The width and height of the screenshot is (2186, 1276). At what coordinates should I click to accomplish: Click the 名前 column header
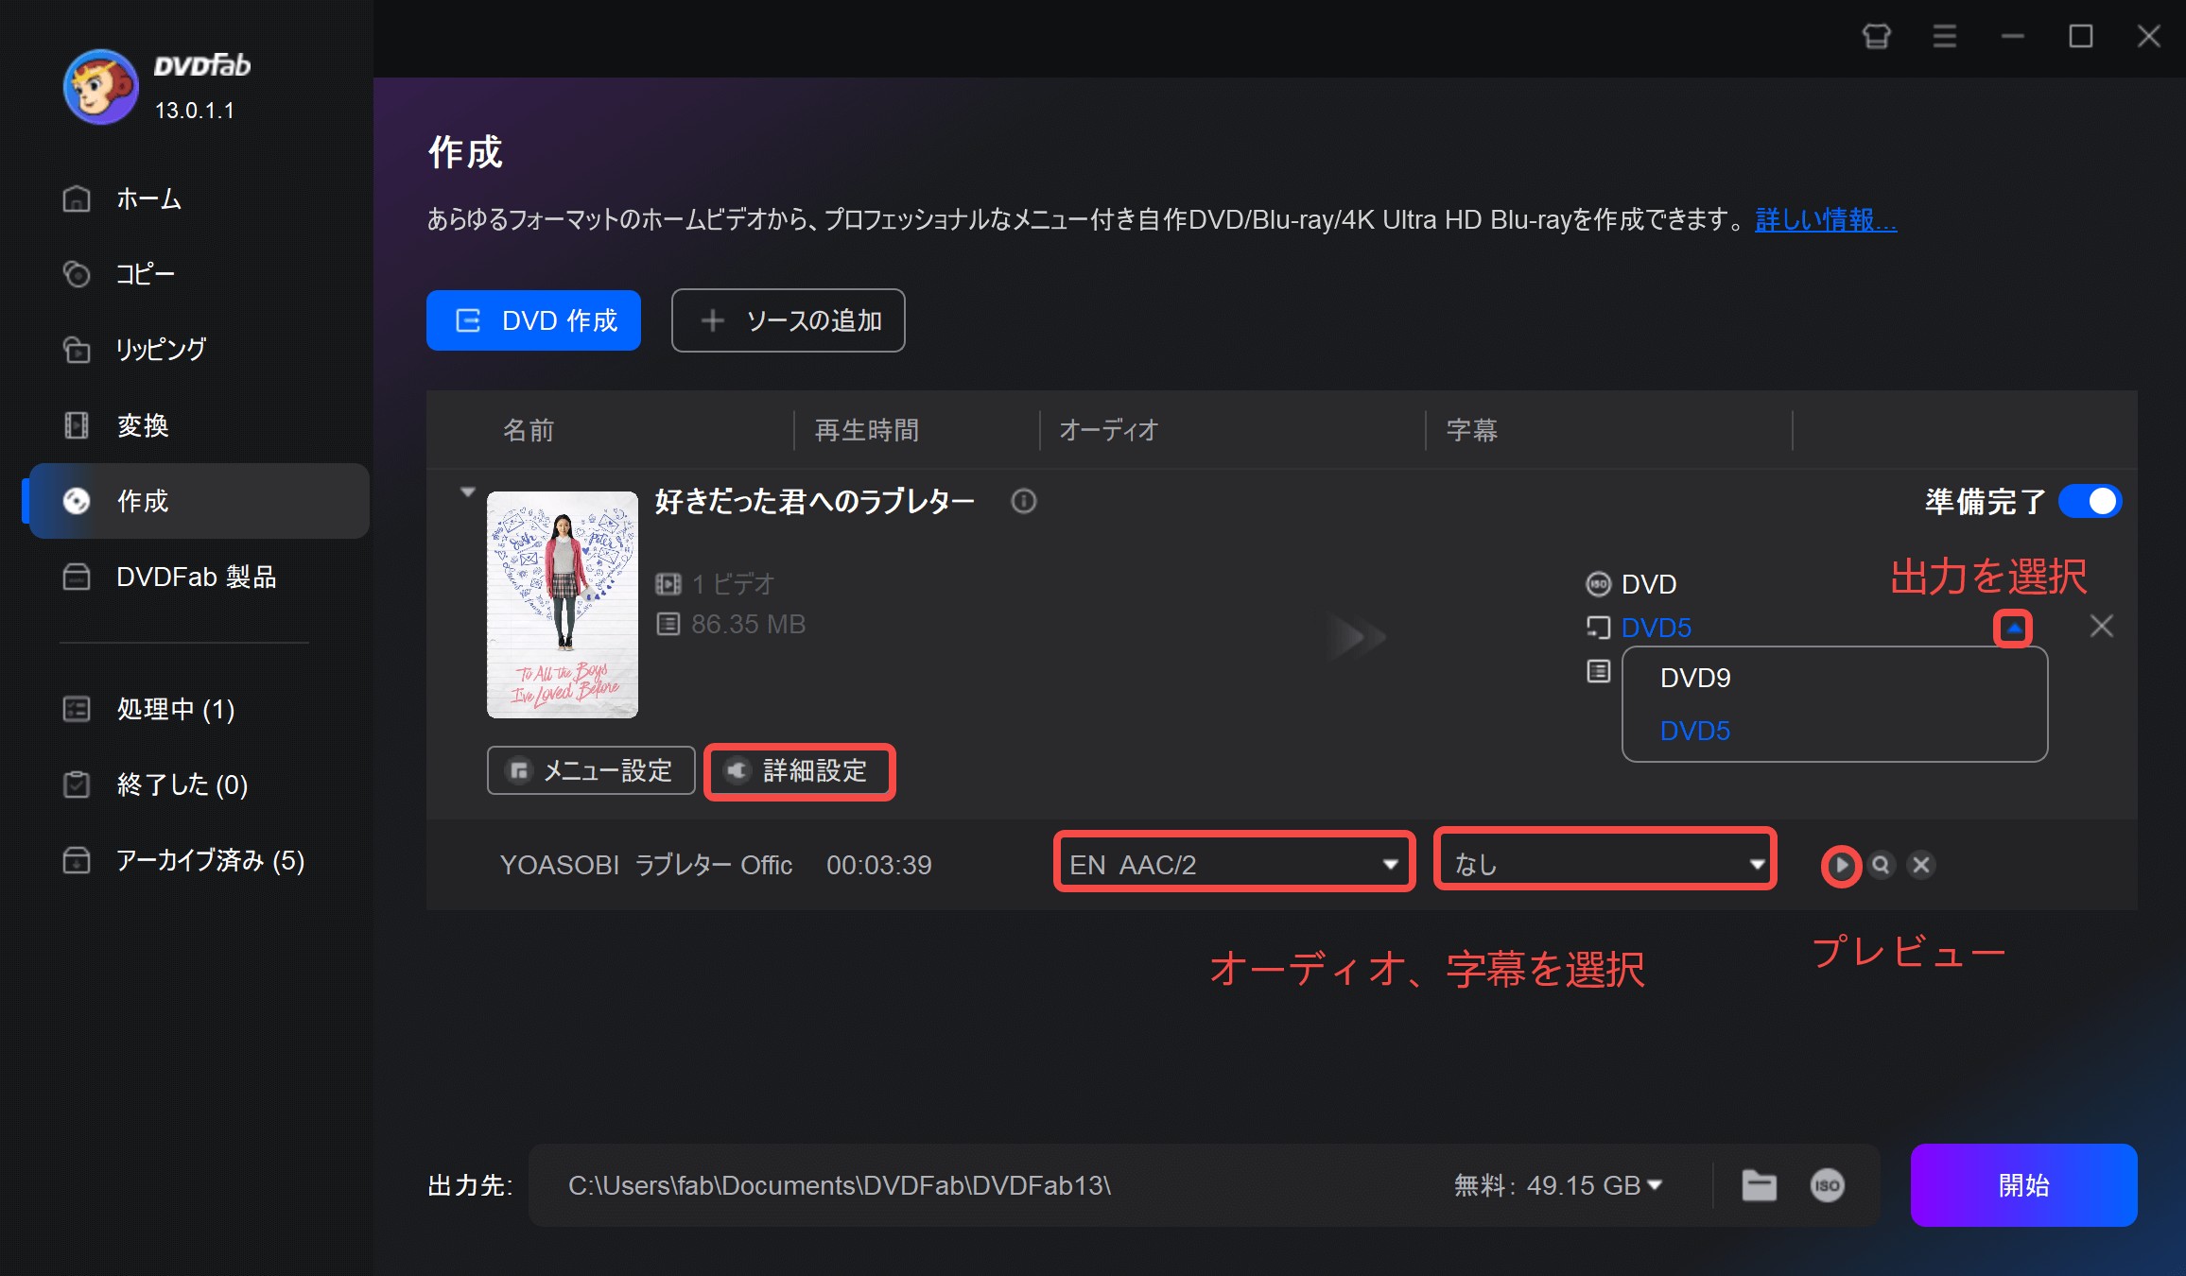(x=529, y=430)
